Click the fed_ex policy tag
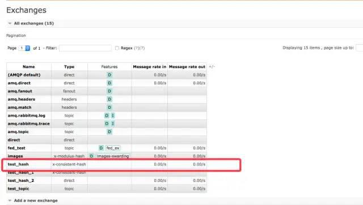The image size is (363, 205). [113, 148]
